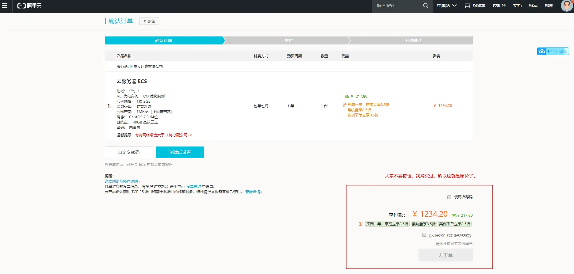Choose the 创建后设置 option
The height and width of the screenshot is (274, 574).
[180, 152]
